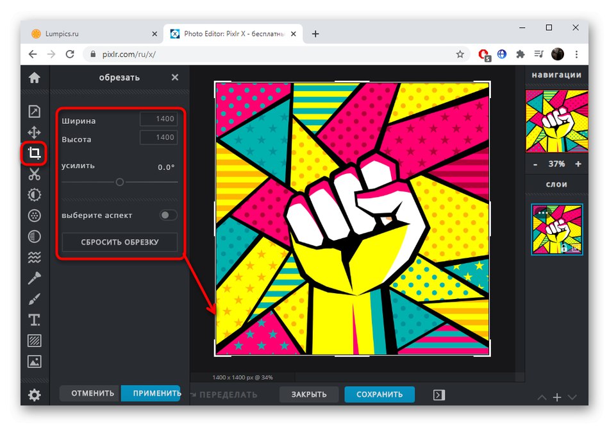609x426 pixels.
Task: Adjust the усилить rotation slider handle
Action: [120, 182]
